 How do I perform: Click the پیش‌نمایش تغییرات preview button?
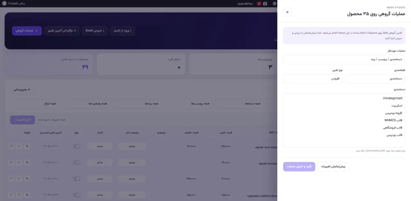[x=333, y=167]
